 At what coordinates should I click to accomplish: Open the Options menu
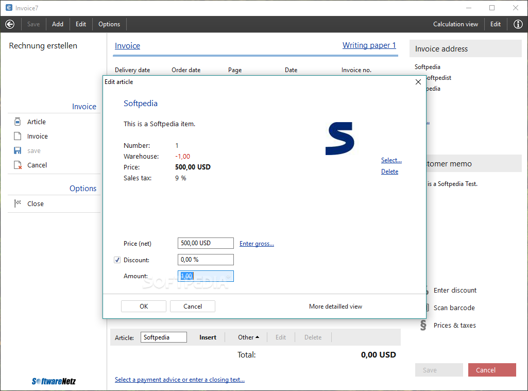109,24
